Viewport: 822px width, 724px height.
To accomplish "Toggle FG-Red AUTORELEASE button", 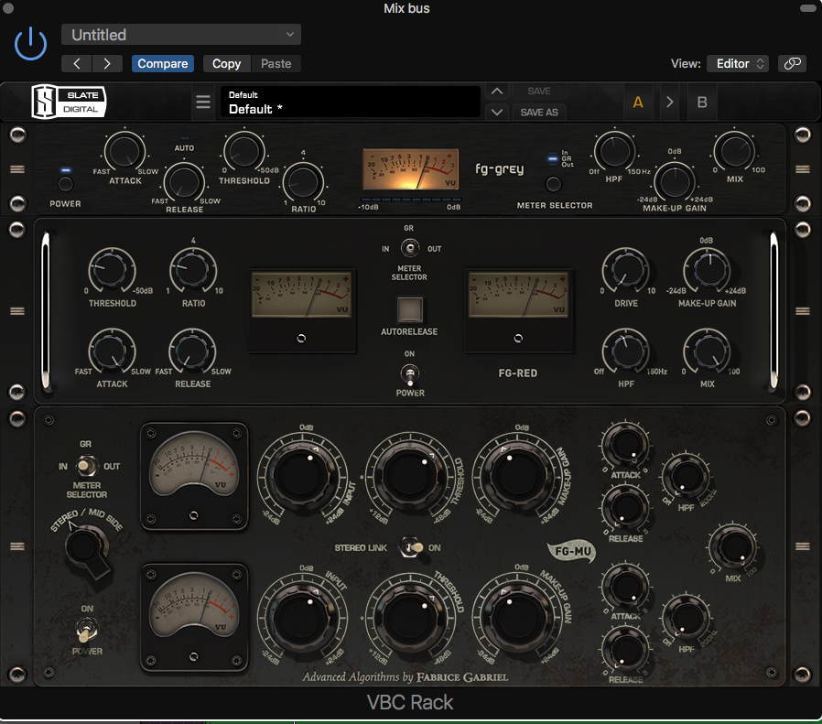I will tap(409, 309).
